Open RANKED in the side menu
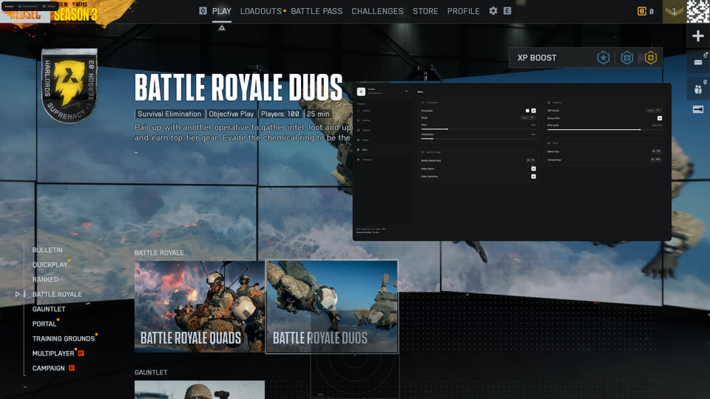The width and height of the screenshot is (710, 399). coord(45,279)
